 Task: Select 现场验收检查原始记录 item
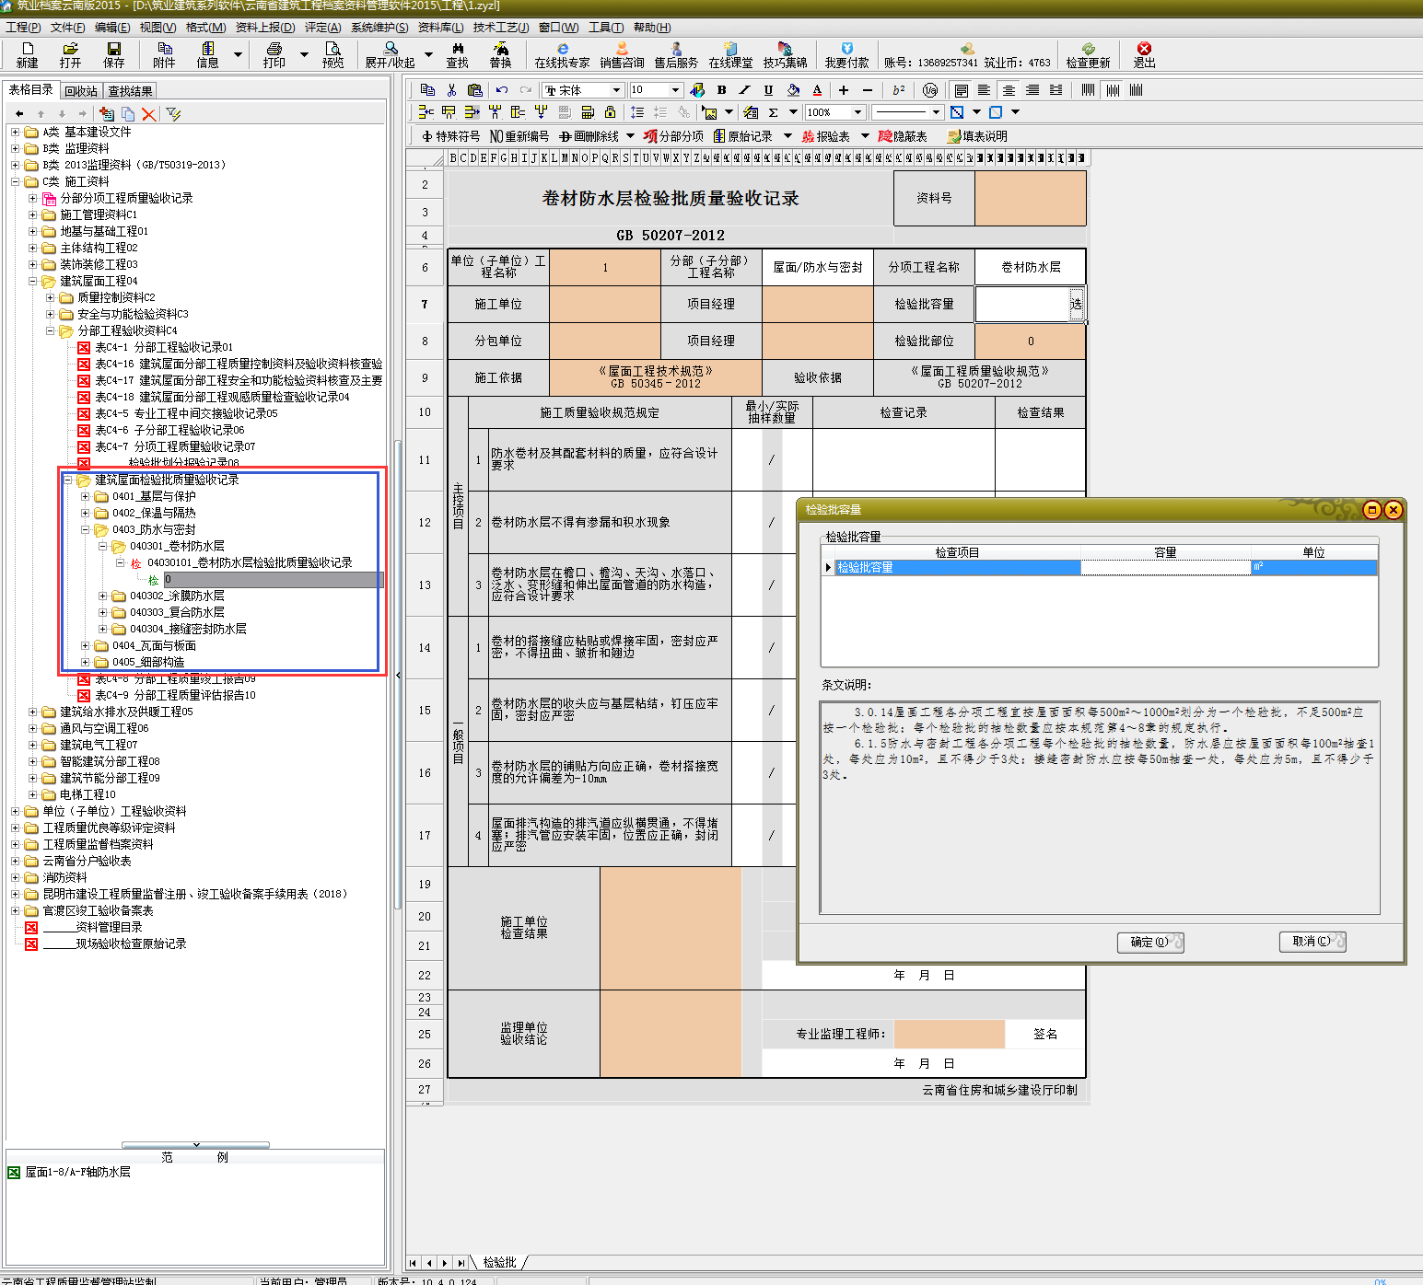[x=115, y=943]
